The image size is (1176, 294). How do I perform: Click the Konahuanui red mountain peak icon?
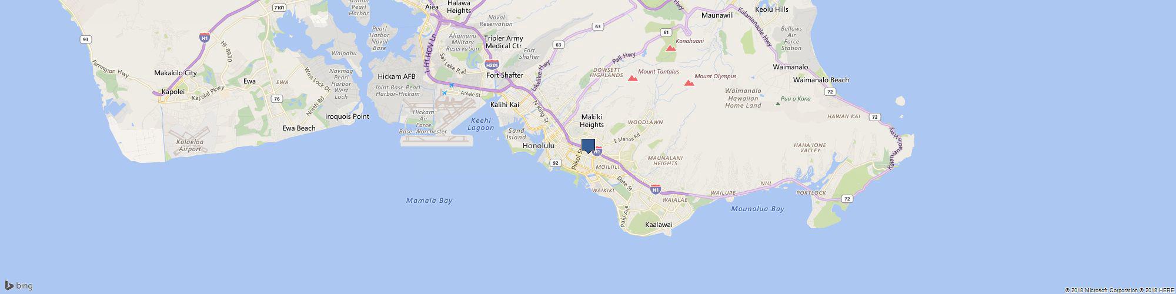[670, 48]
